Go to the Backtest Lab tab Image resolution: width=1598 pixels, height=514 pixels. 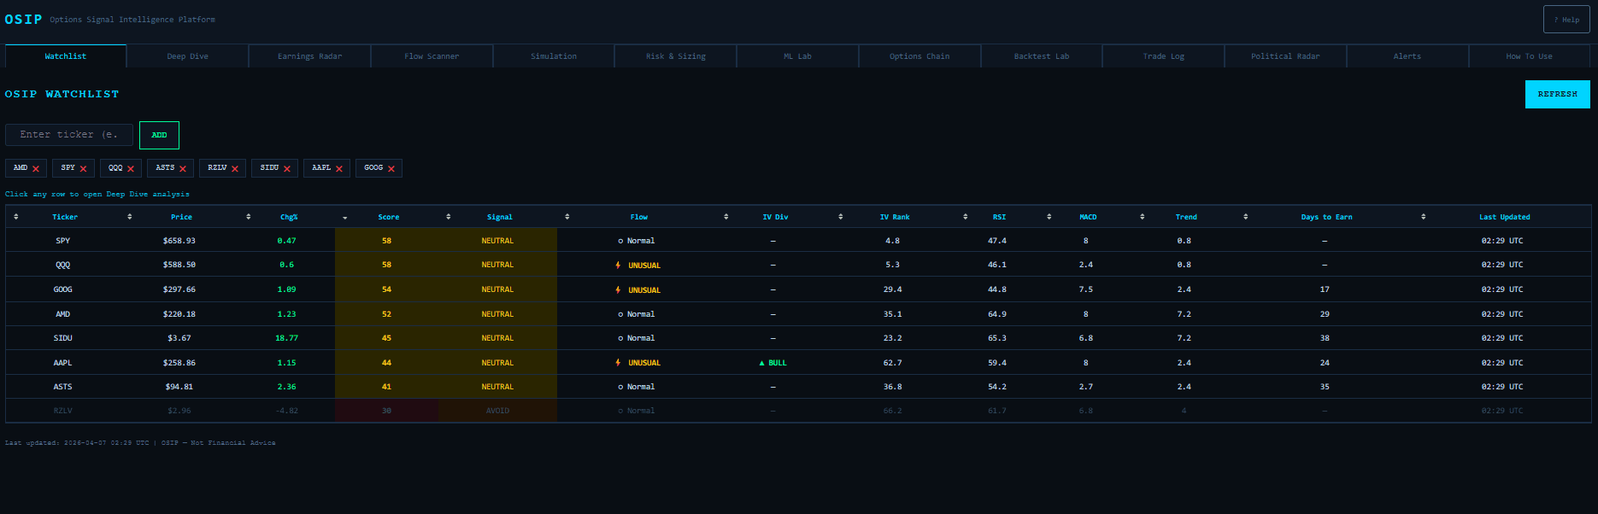click(x=1042, y=56)
